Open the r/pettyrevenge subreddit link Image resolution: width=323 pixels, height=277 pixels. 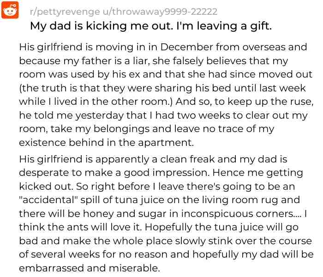pos(65,12)
